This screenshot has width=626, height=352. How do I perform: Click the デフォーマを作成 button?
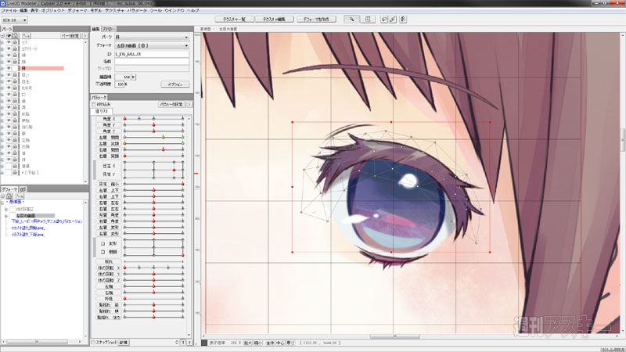[317, 19]
